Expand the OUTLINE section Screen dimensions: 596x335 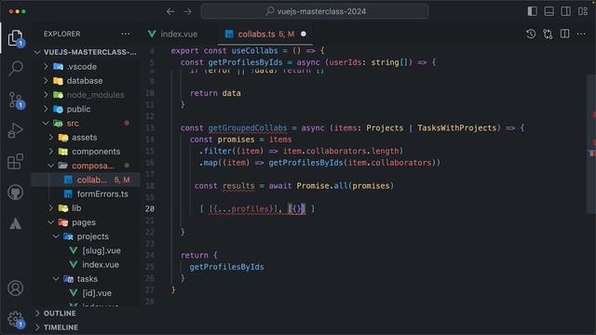click(86, 314)
